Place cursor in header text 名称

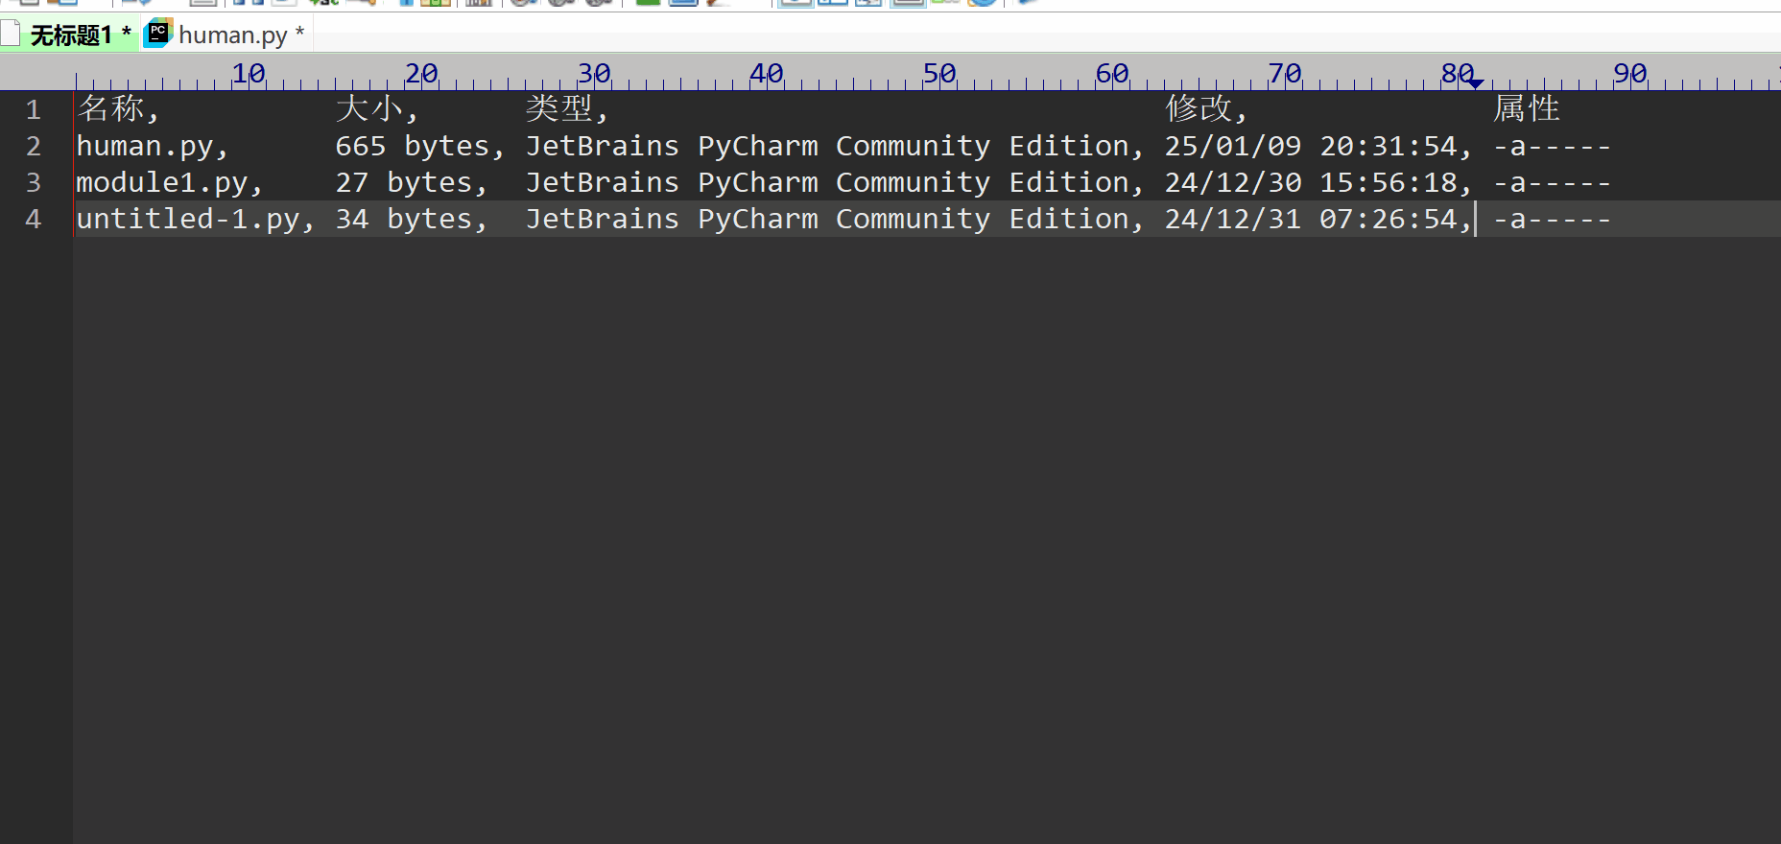[111, 108]
